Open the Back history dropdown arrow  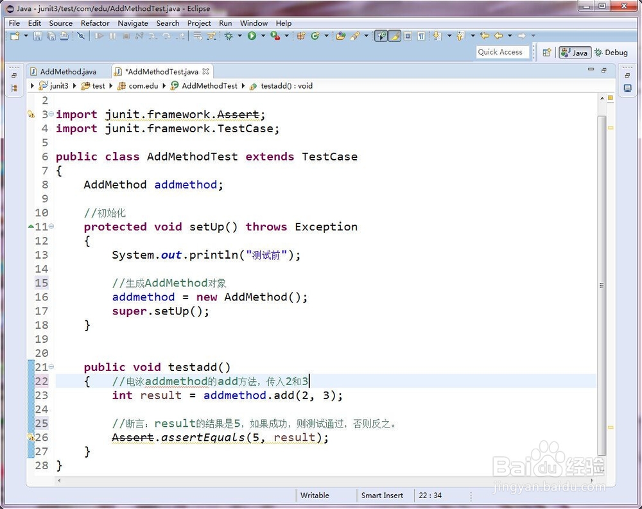510,36
